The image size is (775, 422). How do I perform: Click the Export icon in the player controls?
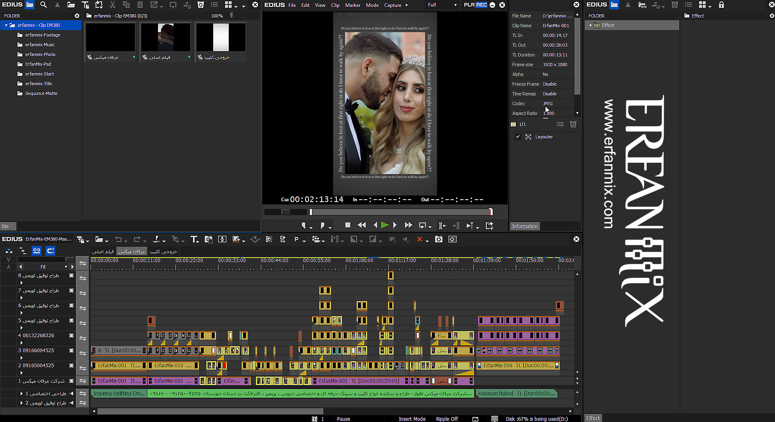click(x=489, y=226)
